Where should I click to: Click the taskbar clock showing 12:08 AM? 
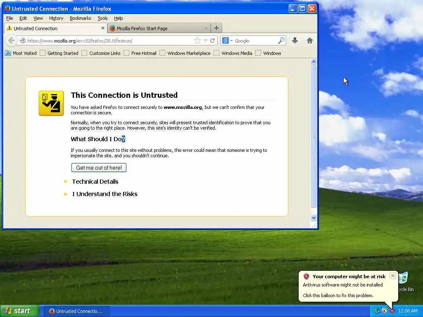click(x=408, y=311)
